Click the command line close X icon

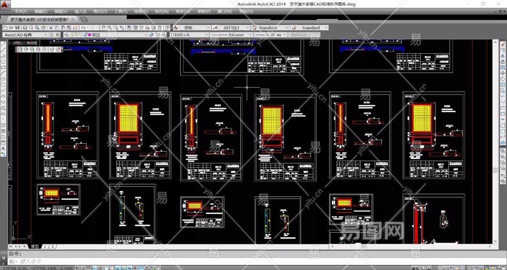click(4, 258)
